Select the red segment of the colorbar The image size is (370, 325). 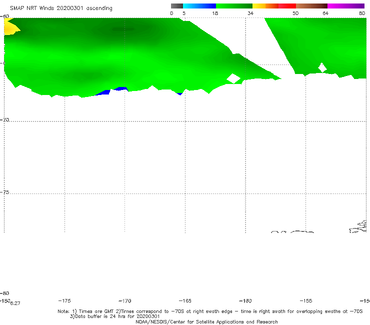click(287, 6)
